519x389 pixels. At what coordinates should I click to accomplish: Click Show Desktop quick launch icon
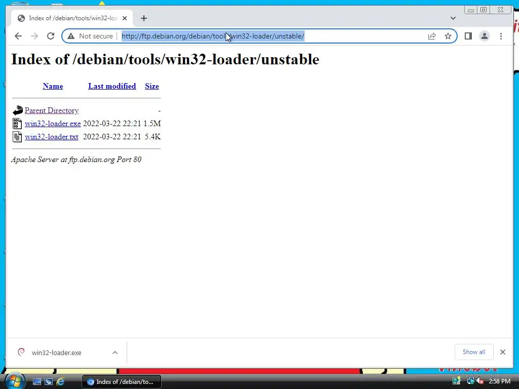coord(36,382)
